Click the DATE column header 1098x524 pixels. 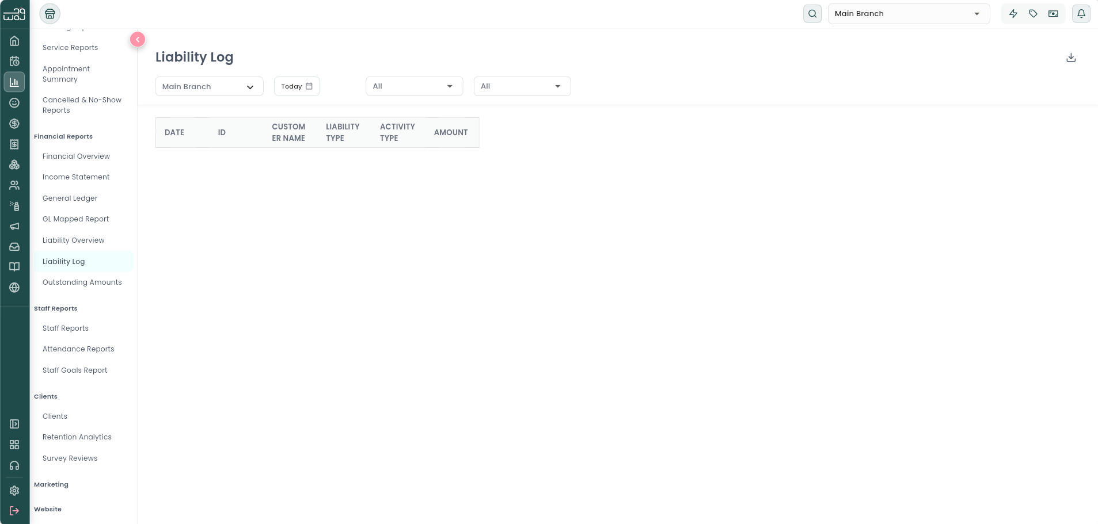(x=174, y=132)
